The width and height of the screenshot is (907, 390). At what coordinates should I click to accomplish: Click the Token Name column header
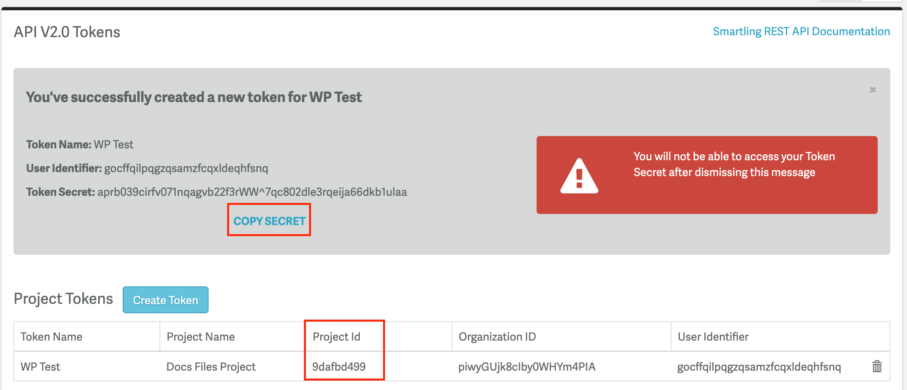click(51, 337)
